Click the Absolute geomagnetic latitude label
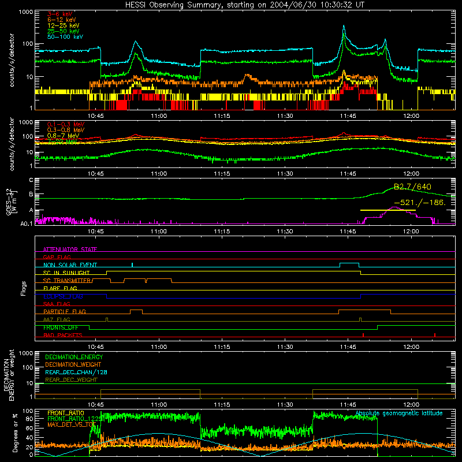This screenshot has width=462, height=462. (x=399, y=413)
